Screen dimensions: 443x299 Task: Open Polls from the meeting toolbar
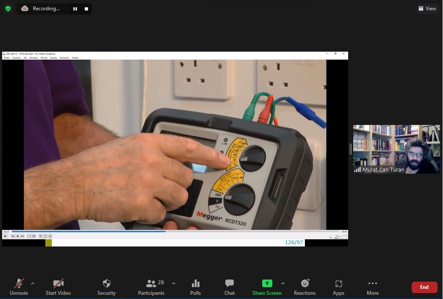click(196, 287)
